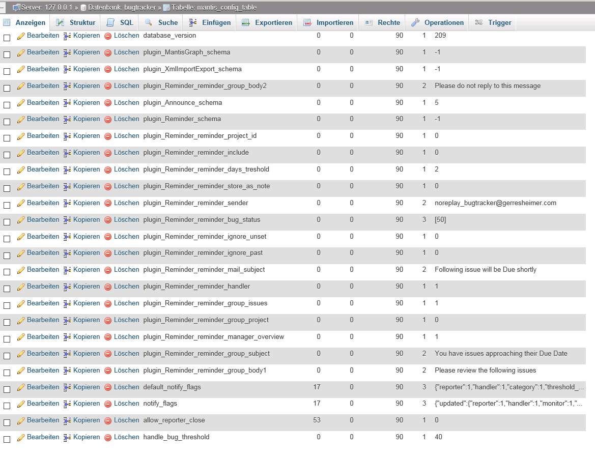Click pencil icon beside notify_flags row
This screenshot has height=455, width=595.
[x=21, y=404]
